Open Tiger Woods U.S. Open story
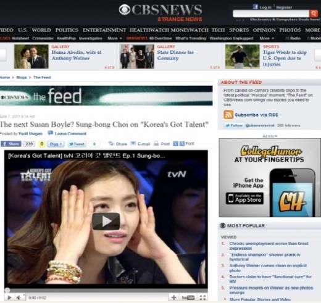 [x=285, y=58]
